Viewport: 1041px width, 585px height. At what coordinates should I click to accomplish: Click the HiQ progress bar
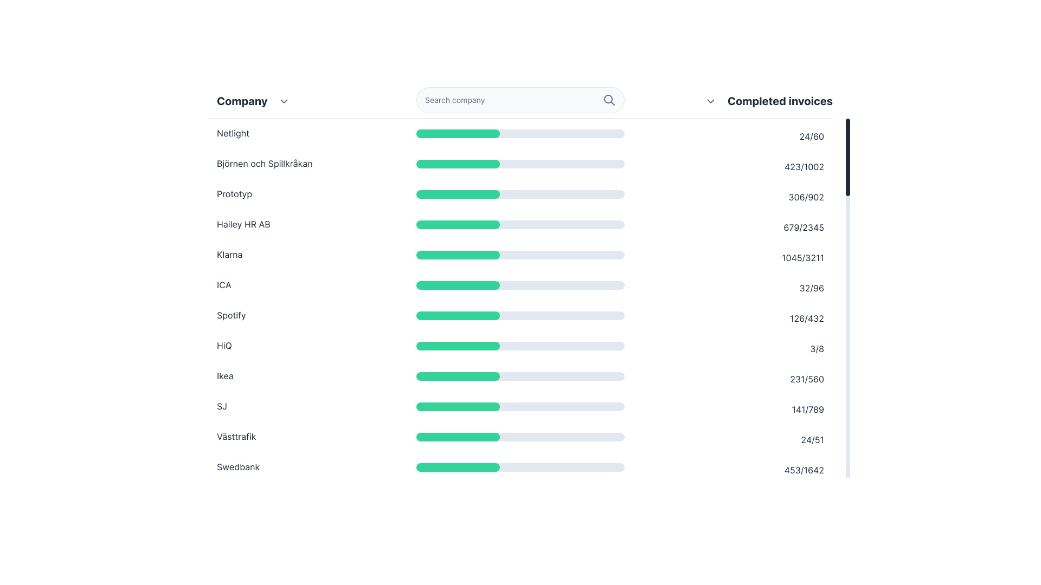[x=520, y=346]
